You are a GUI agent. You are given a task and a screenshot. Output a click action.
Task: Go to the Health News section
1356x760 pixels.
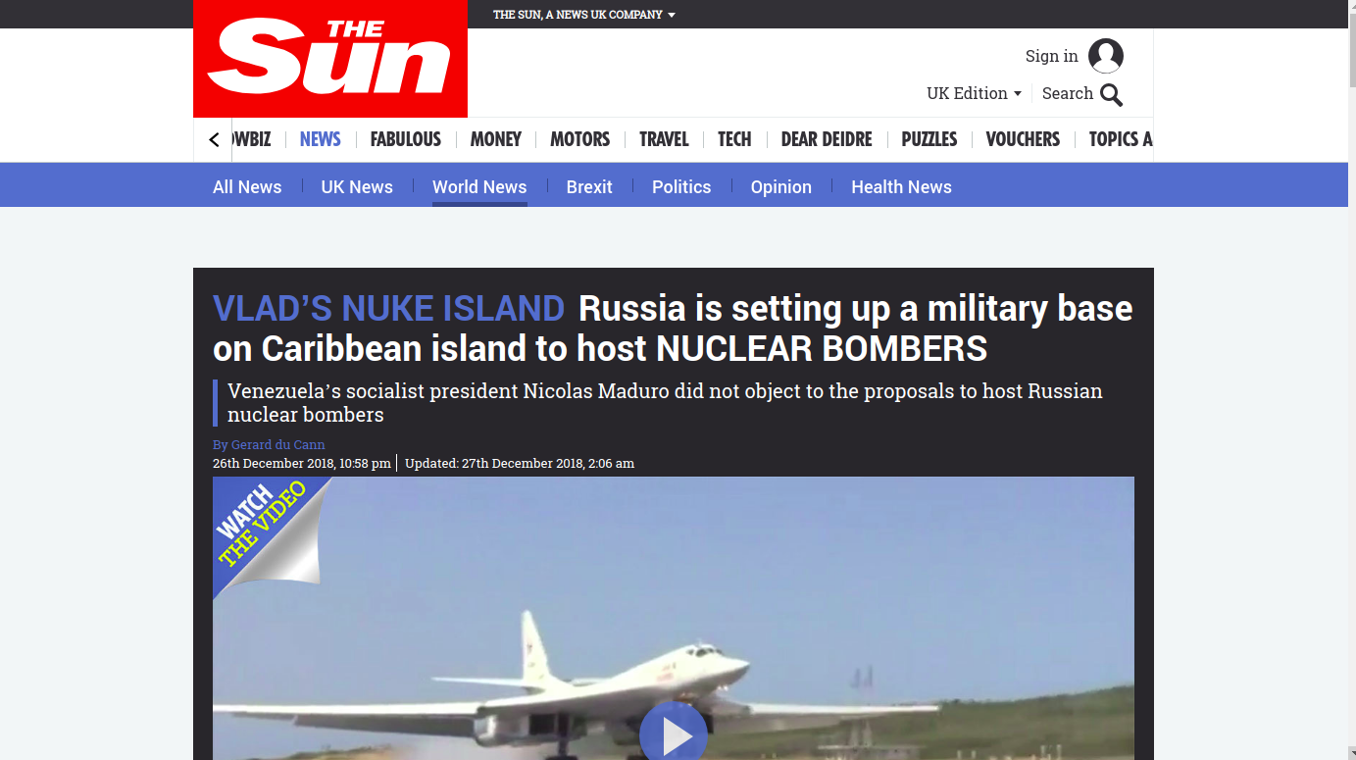(901, 186)
